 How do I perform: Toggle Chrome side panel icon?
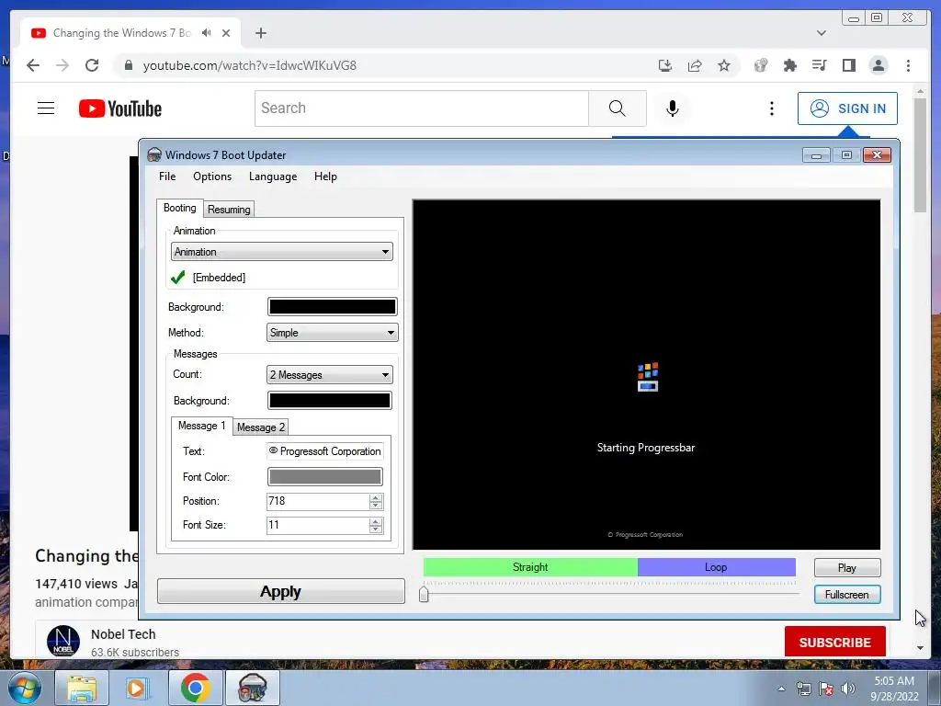click(848, 65)
